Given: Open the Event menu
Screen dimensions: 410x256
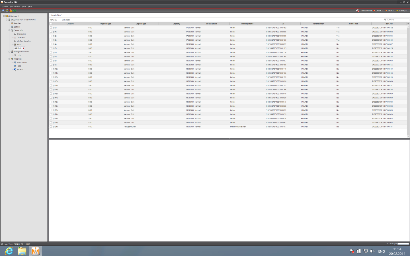Looking at the screenshot, I should [x=24, y=6].
